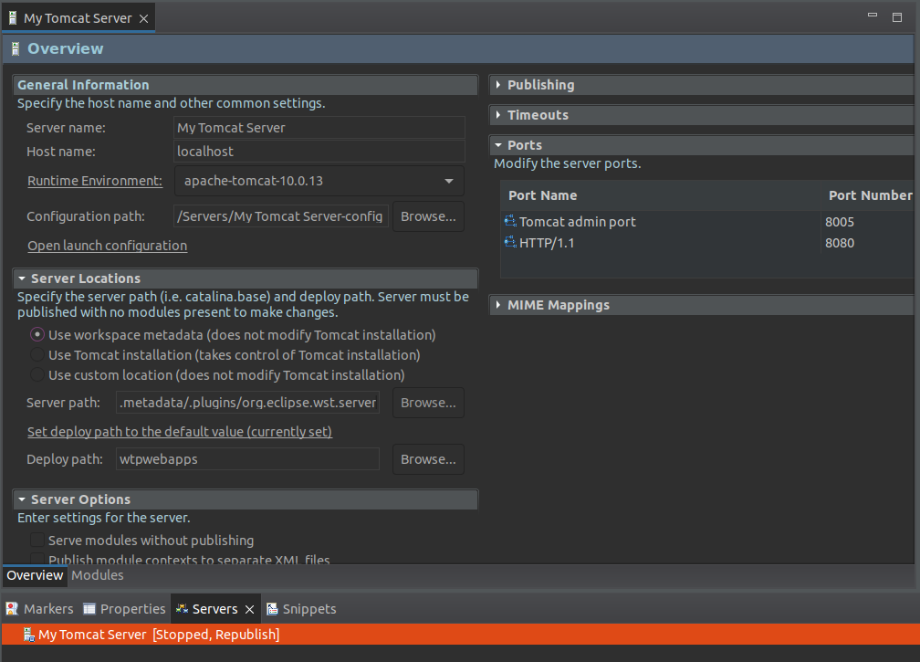Select Use Tomcat installation radio button

tap(37, 355)
